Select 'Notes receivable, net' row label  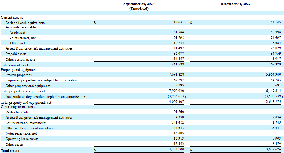[21, 133]
